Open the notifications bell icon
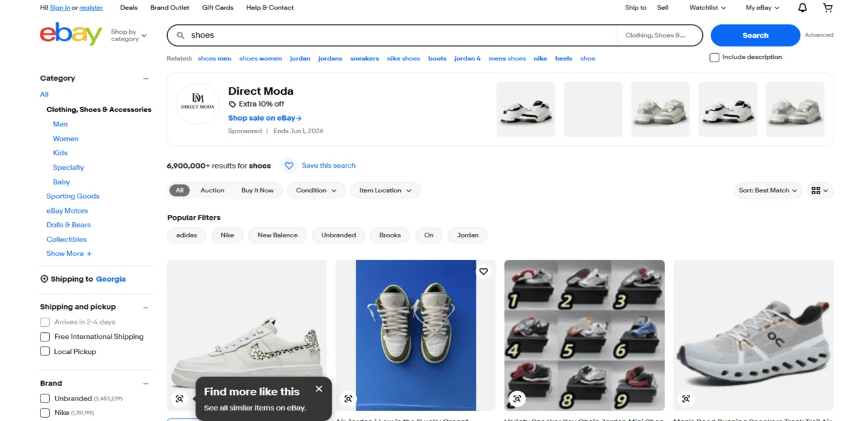This screenshot has height=421, width=868. [802, 8]
